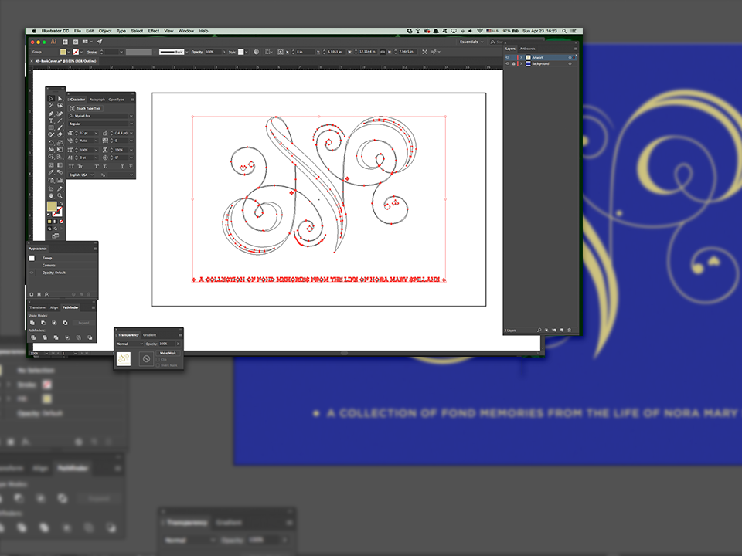Open the Normal blending mode dropdown

coord(130,344)
